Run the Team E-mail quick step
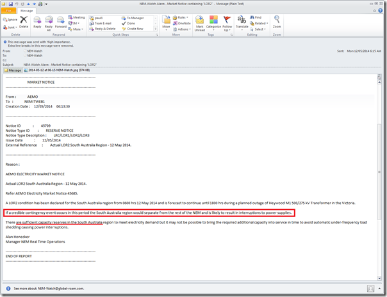The image size is (387, 297). point(101,24)
